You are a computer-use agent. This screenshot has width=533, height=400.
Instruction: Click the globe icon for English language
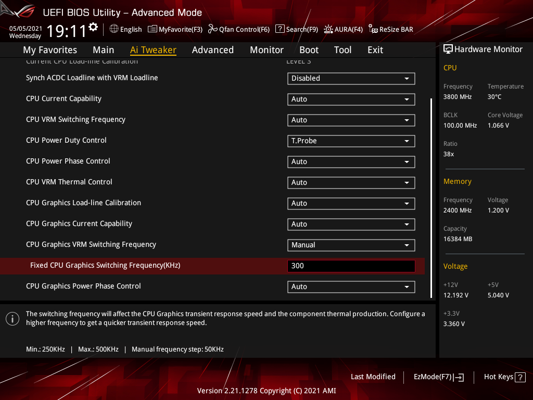(x=114, y=29)
